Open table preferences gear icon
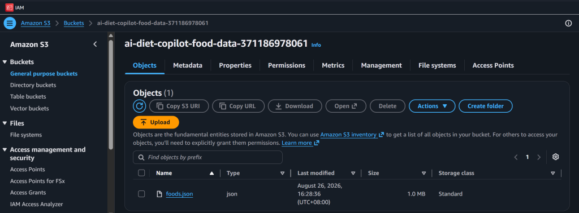The image size is (579, 213). 555,157
